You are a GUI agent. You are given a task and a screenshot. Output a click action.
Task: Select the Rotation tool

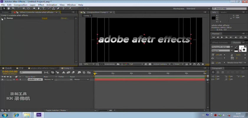pyautogui.click(x=19, y=9)
